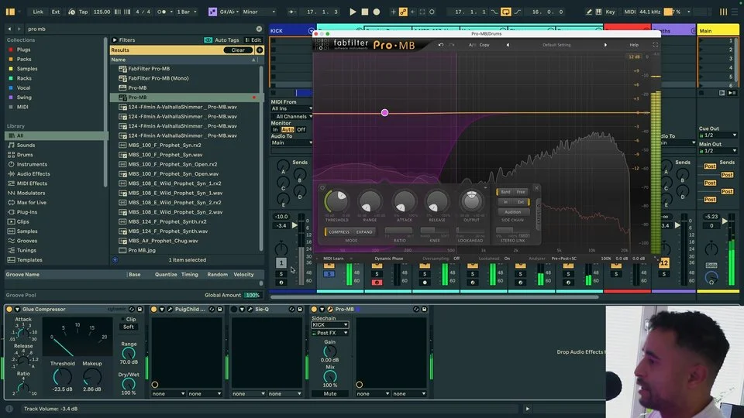Toggle the Link button
Screen dimensions: 744x418
[x=38, y=12]
